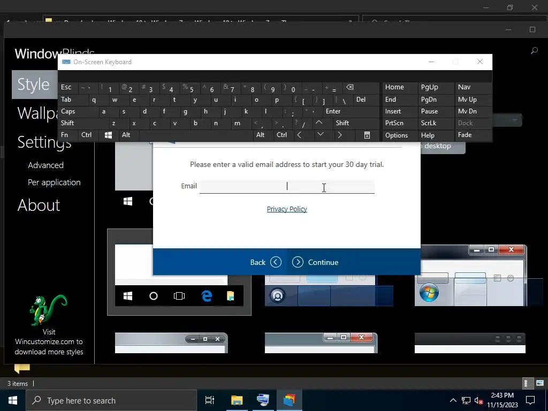This screenshot has height=411, width=548.
Task: Open the Privacy Policy link
Action: [x=287, y=209]
